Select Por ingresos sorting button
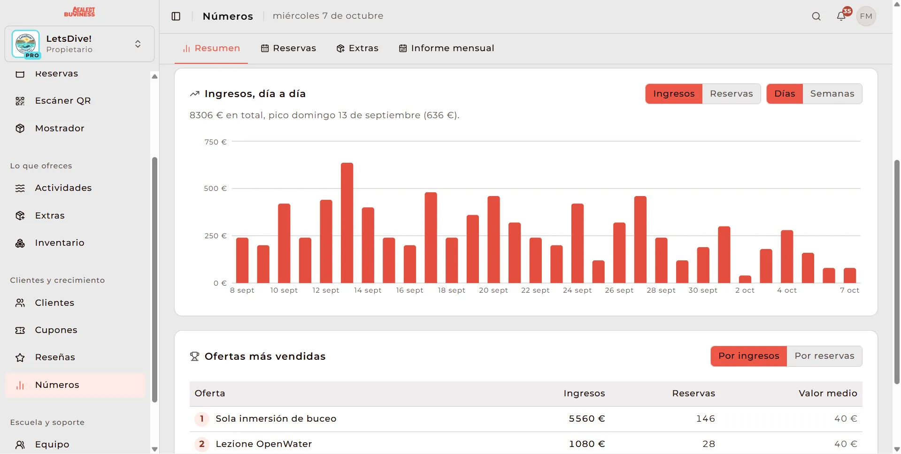 point(749,356)
